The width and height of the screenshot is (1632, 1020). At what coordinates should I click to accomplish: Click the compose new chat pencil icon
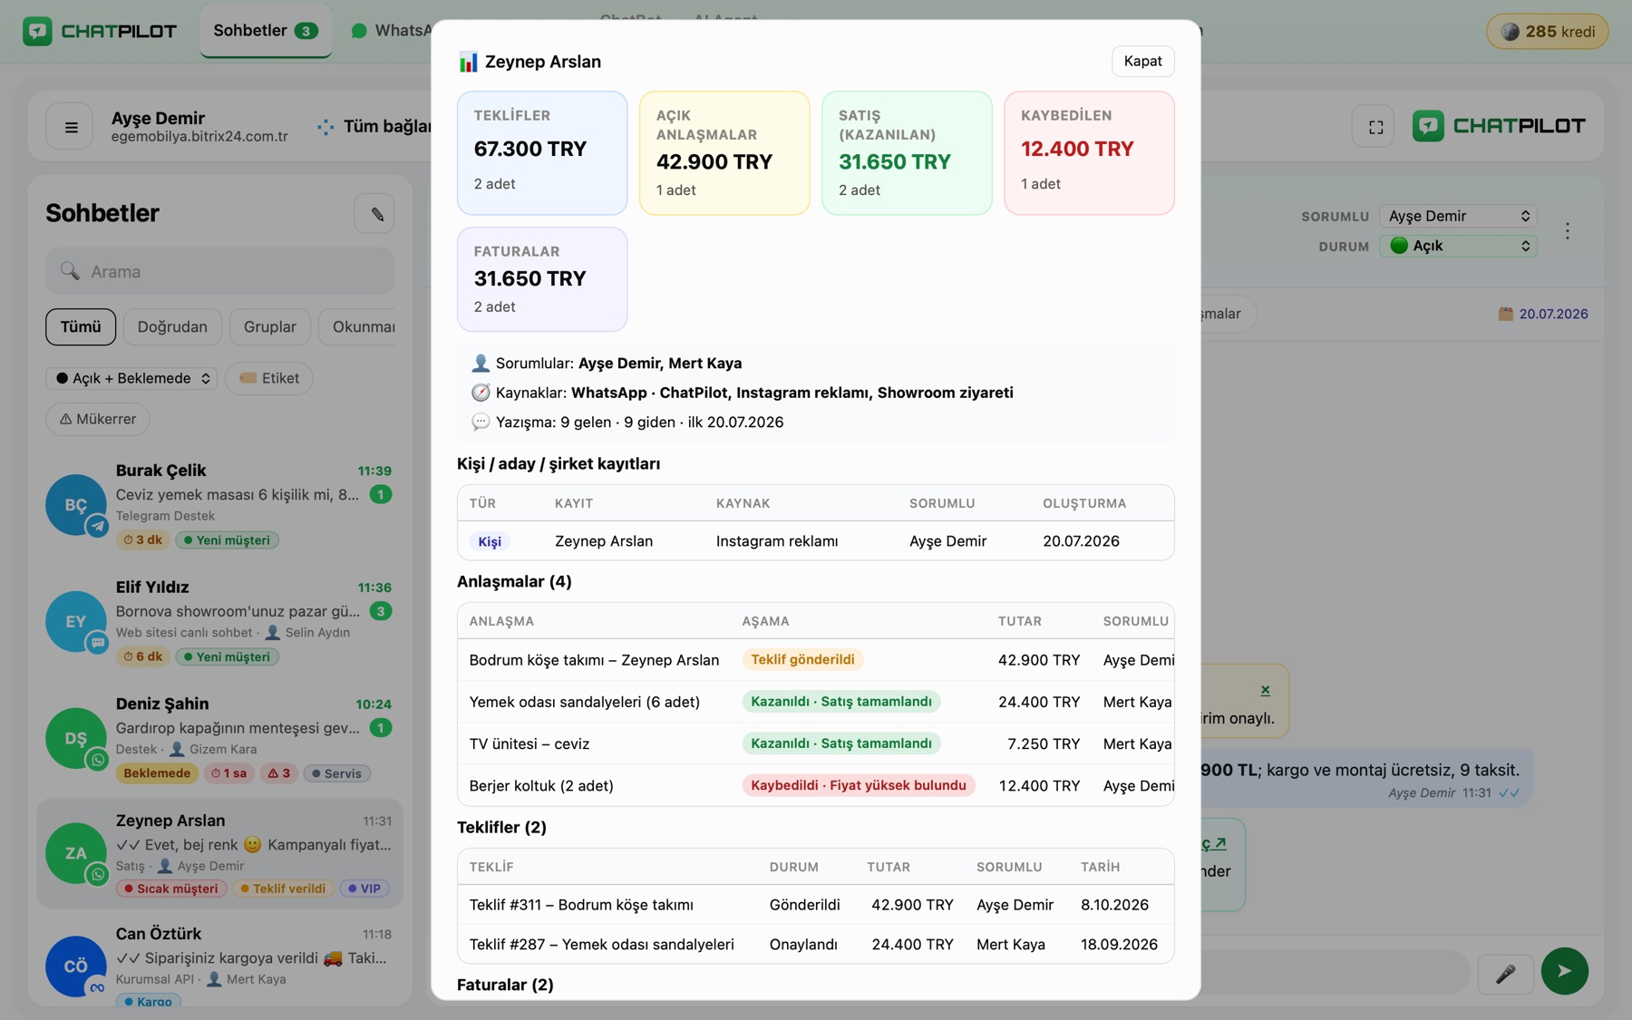[x=374, y=214]
